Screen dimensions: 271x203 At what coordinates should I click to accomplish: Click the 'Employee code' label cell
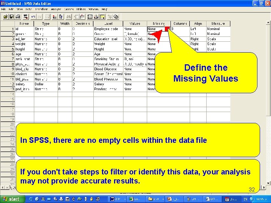[x=108, y=29]
